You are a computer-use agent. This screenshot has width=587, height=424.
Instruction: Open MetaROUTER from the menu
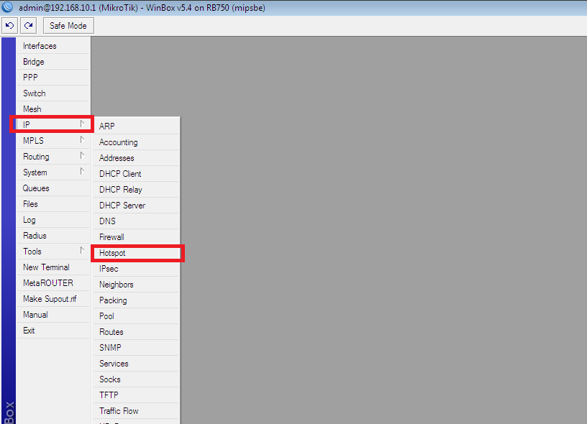click(53, 283)
